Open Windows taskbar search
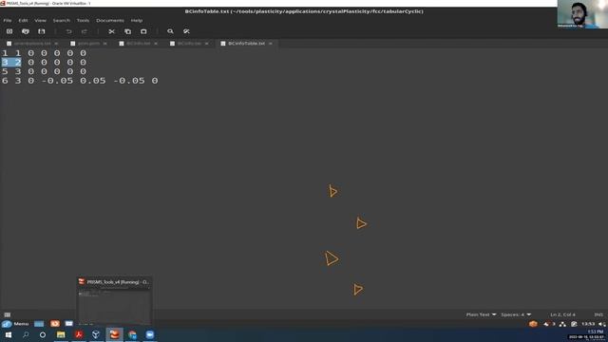 click(26, 334)
